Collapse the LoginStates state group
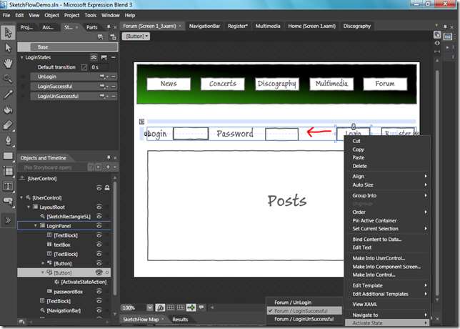Image resolution: width=460 pixels, height=329 pixels. tap(22, 57)
